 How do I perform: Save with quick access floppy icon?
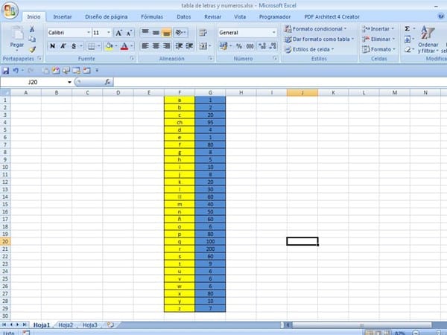pos(5,71)
